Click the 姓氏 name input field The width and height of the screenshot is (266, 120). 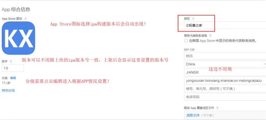(225, 56)
